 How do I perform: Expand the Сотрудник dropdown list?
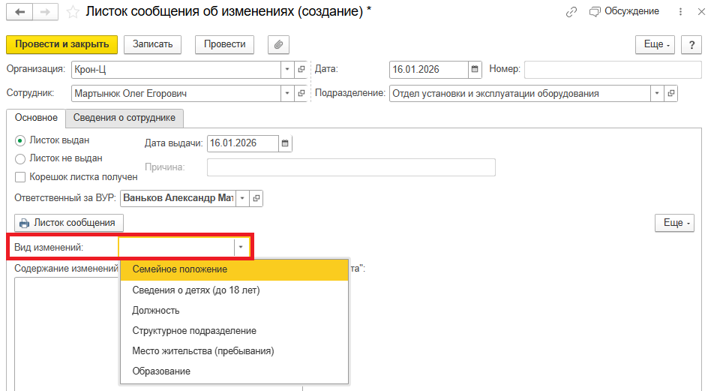[x=287, y=94]
